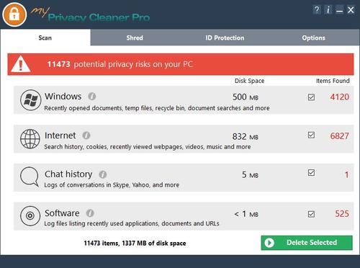Uncheck the Internet items checkbox

point(311,135)
